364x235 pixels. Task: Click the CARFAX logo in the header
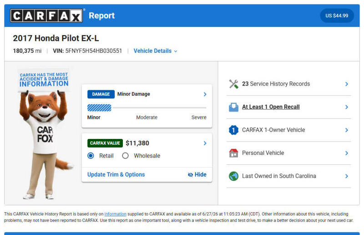pos(46,15)
